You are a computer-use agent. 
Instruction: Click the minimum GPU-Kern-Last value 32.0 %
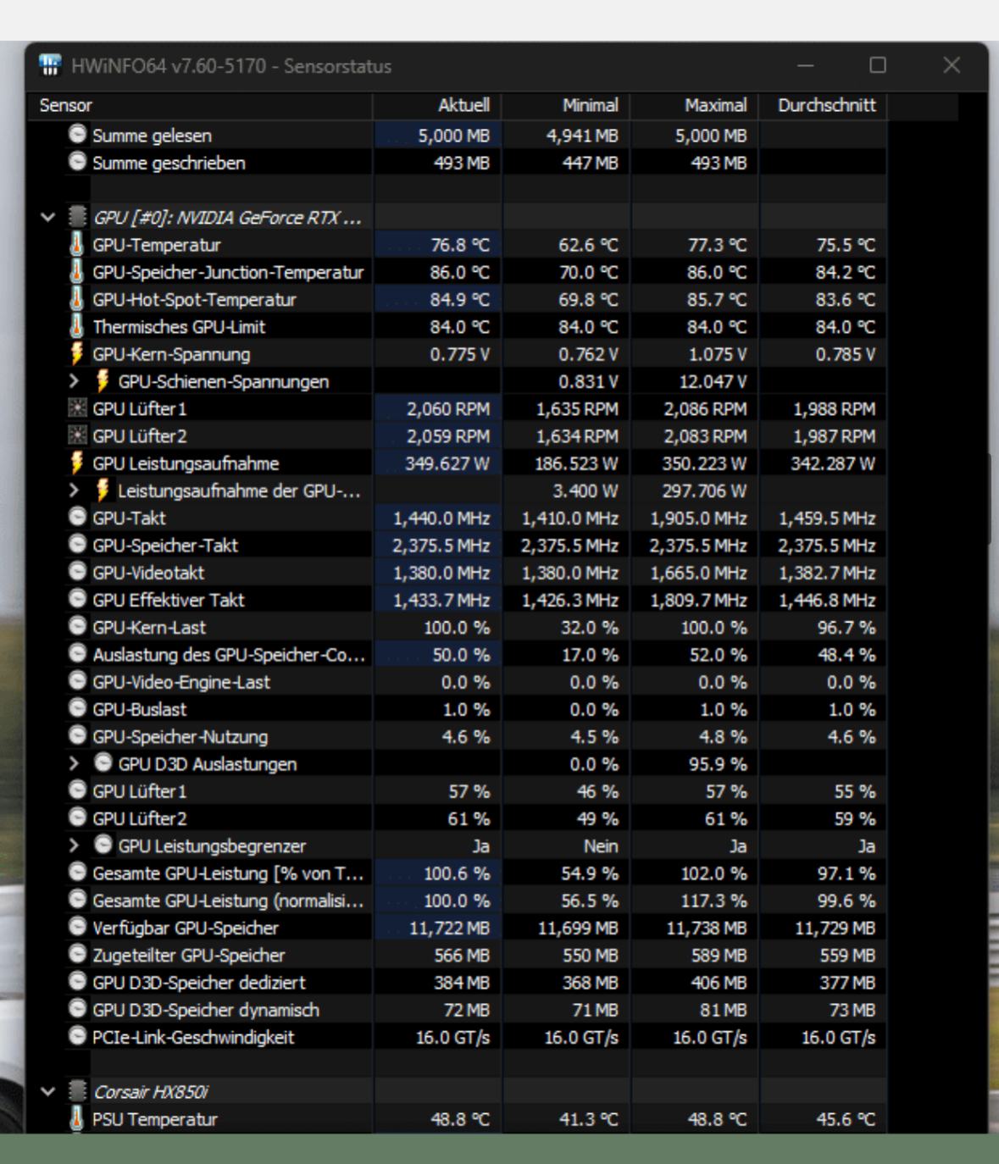point(589,627)
